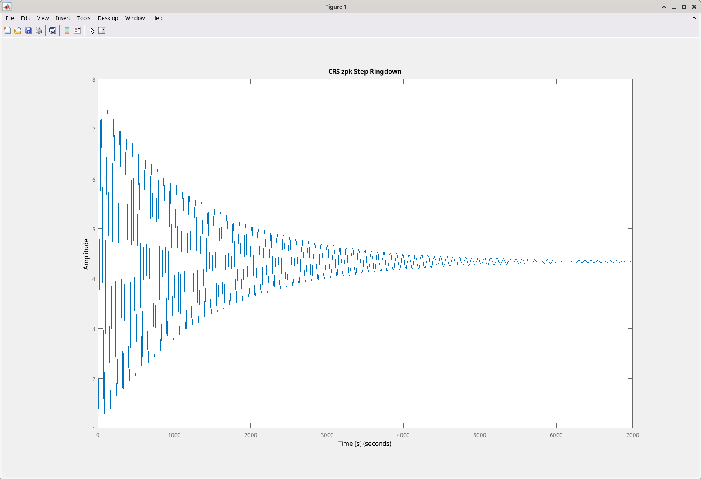701x479 pixels.
Task: Click the Link/Unlink Plot icon
Action: coord(53,30)
